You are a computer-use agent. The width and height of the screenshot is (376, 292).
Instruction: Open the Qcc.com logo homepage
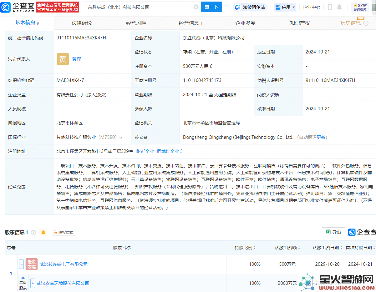[18, 7]
